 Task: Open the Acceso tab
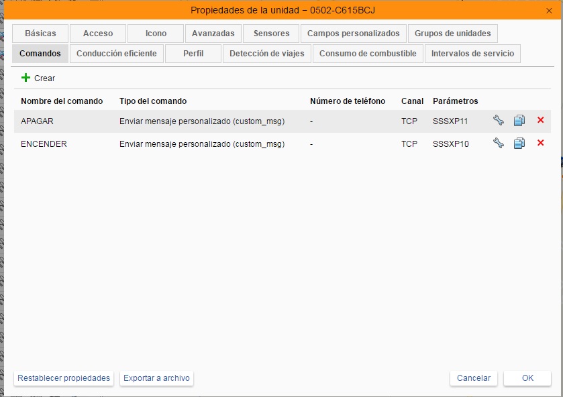[98, 34]
